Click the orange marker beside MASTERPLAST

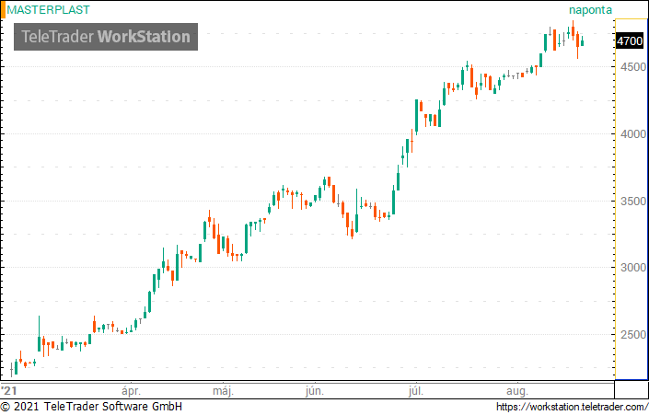pyautogui.click(x=3, y=9)
